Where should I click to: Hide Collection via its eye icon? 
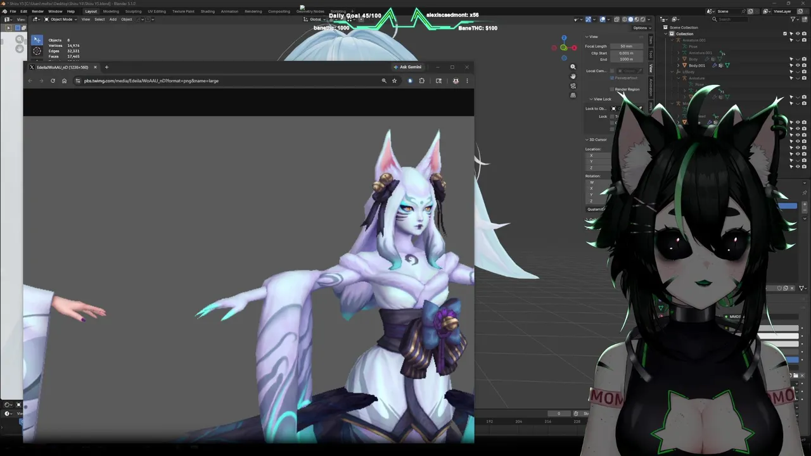click(798, 34)
